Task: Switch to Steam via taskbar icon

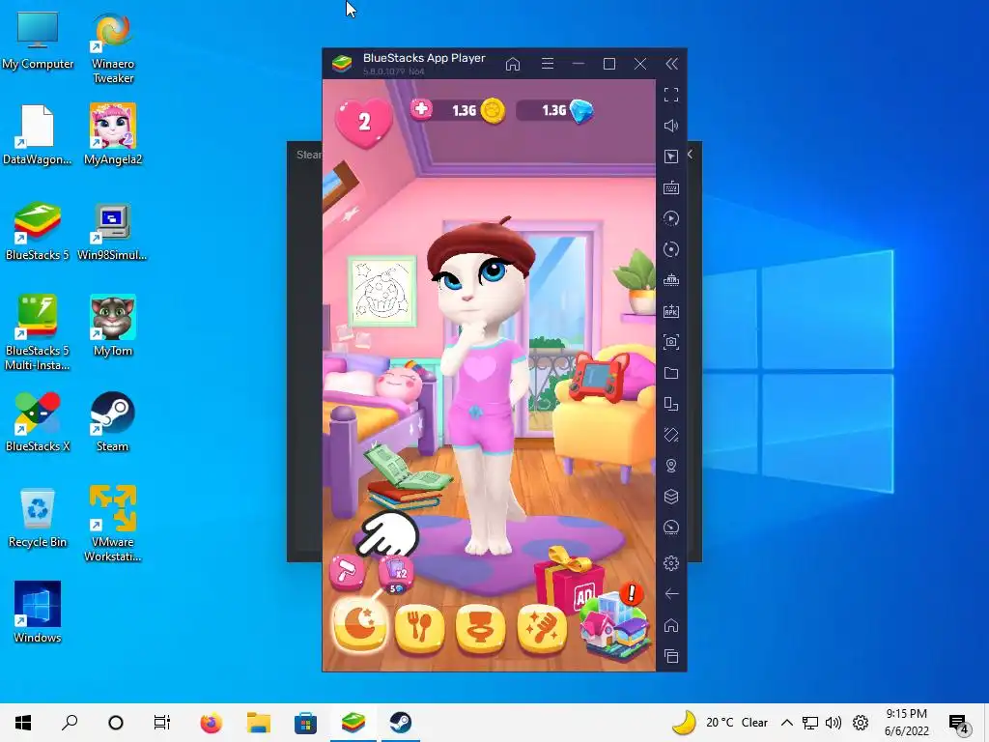Action: 400,723
